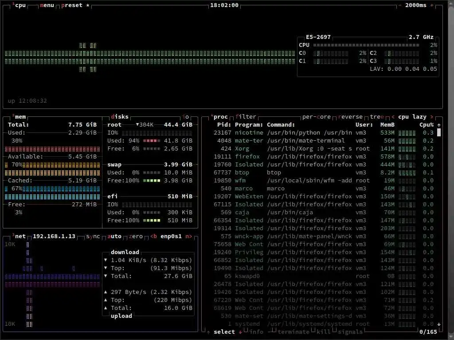Toggle process tree view
454x340 pixels.
coord(377,117)
